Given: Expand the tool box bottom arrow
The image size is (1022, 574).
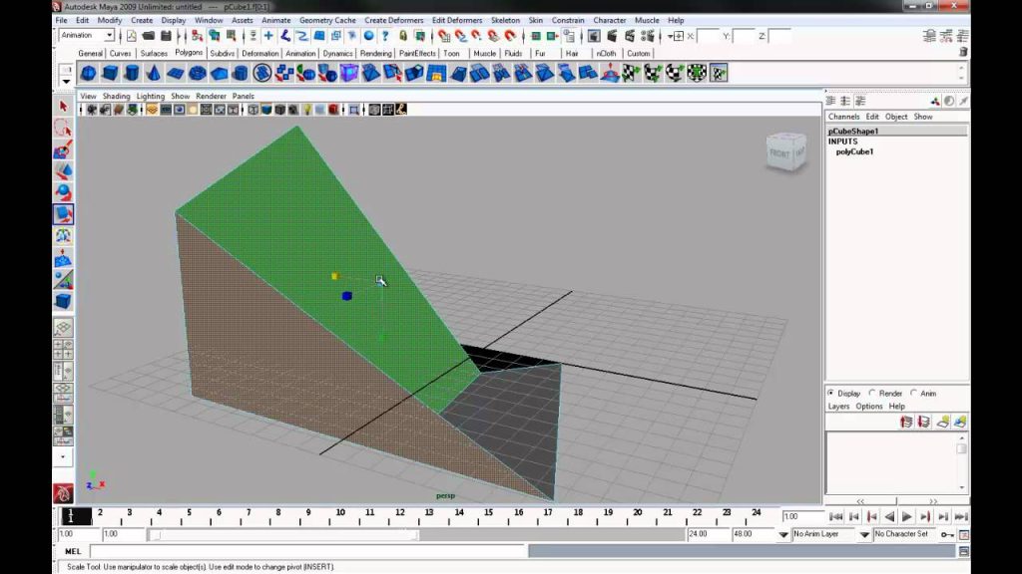Looking at the screenshot, I should [63, 456].
